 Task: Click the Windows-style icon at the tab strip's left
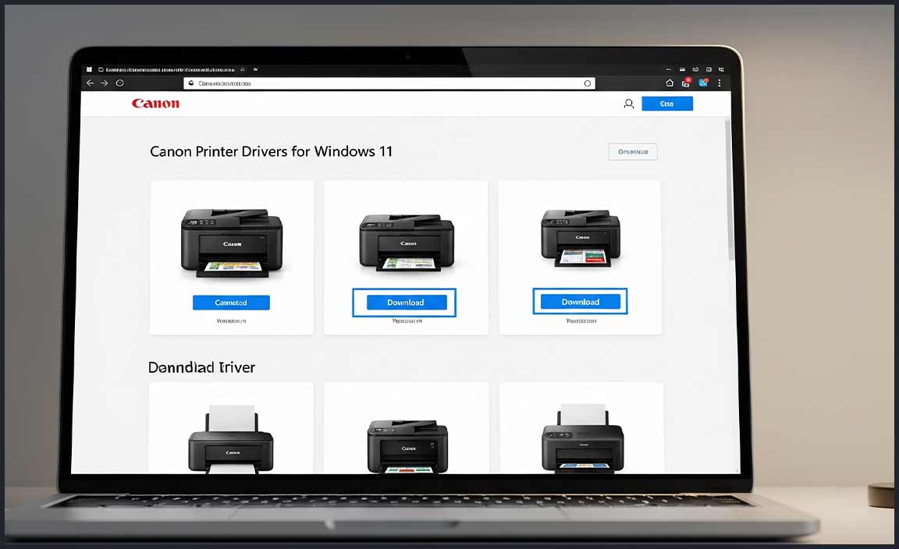coord(90,69)
